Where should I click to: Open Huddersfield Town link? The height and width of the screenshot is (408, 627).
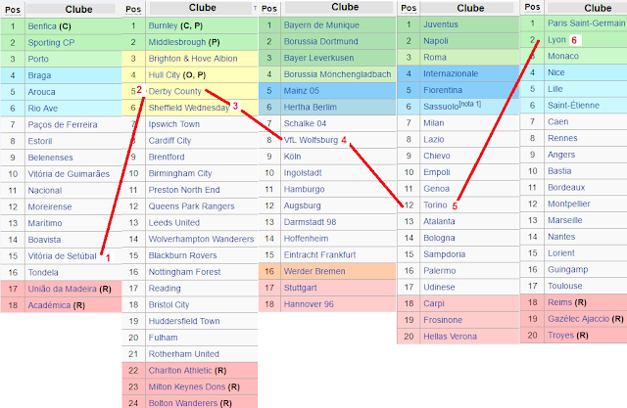coord(184,321)
